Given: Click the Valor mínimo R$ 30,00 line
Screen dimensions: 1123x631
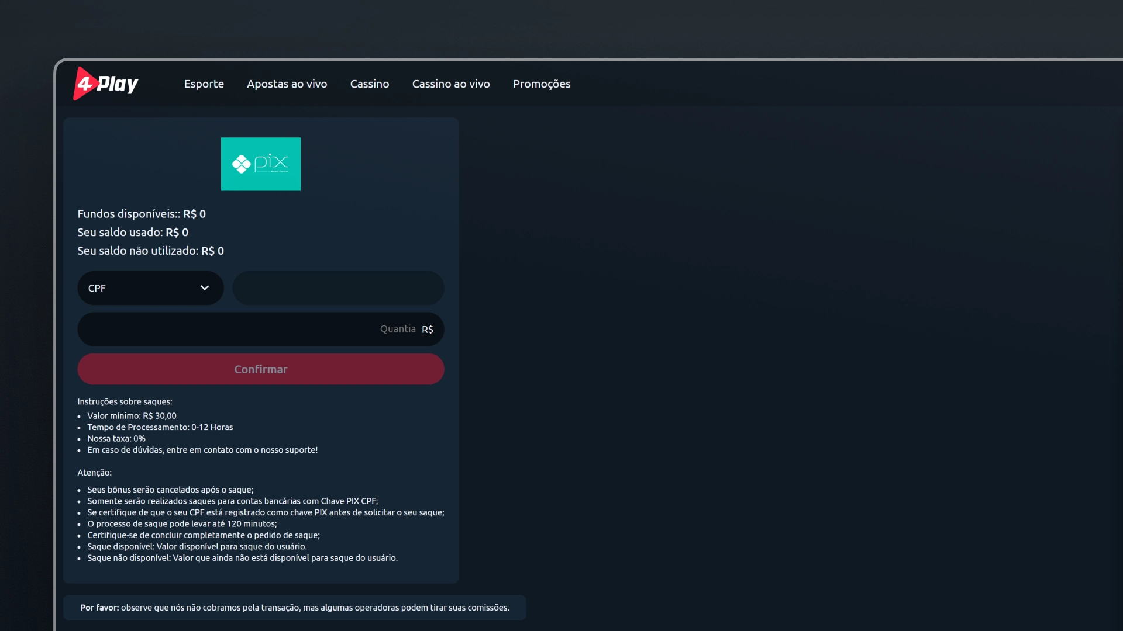Looking at the screenshot, I should (132, 416).
